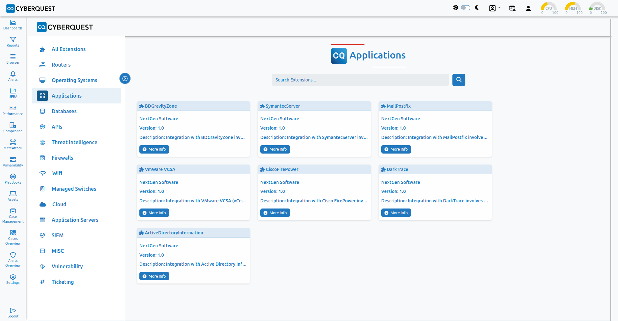The width and height of the screenshot is (618, 321).
Task: Select Application Servers category
Action: (x=76, y=220)
